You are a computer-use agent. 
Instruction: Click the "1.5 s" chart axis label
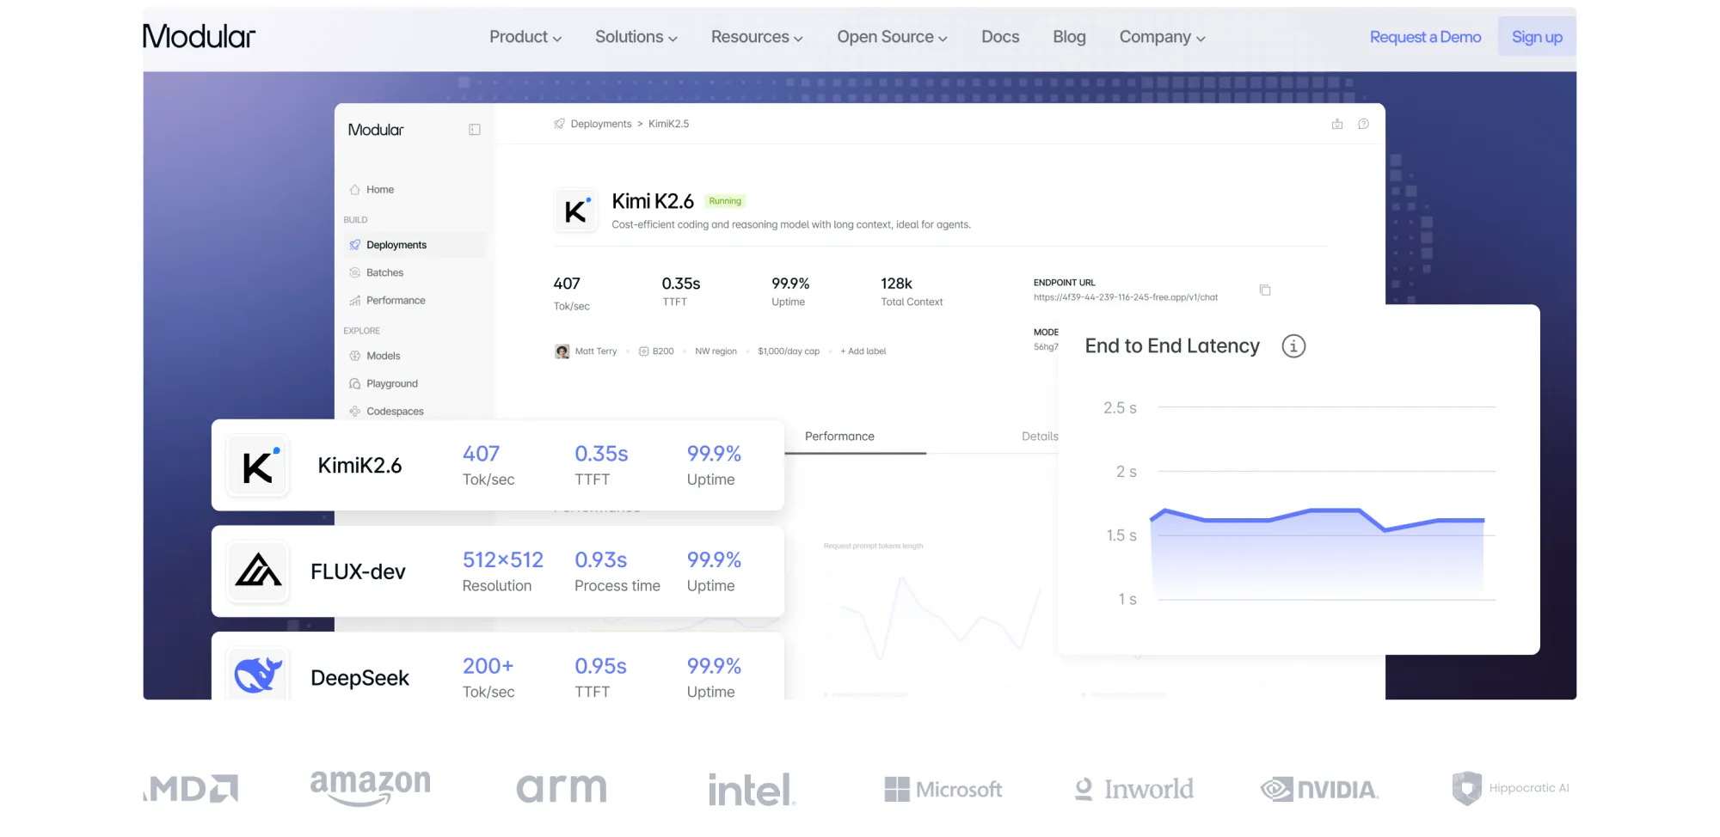(1121, 536)
